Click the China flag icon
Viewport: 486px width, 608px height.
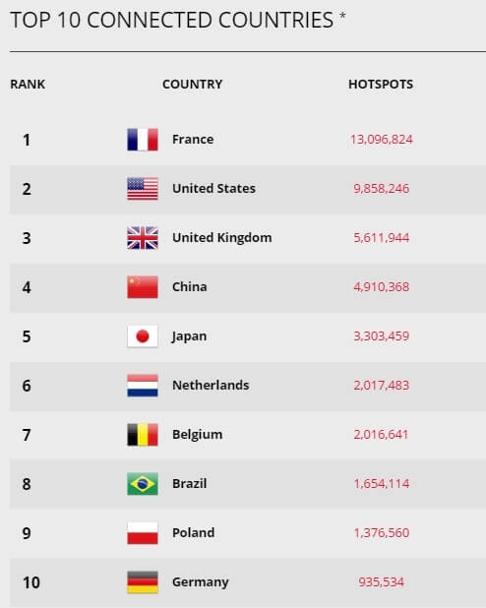pos(143,287)
